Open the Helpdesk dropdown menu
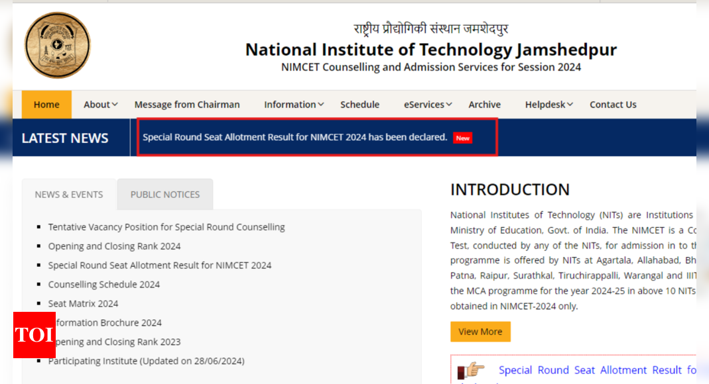The image size is (709, 384). 548,105
